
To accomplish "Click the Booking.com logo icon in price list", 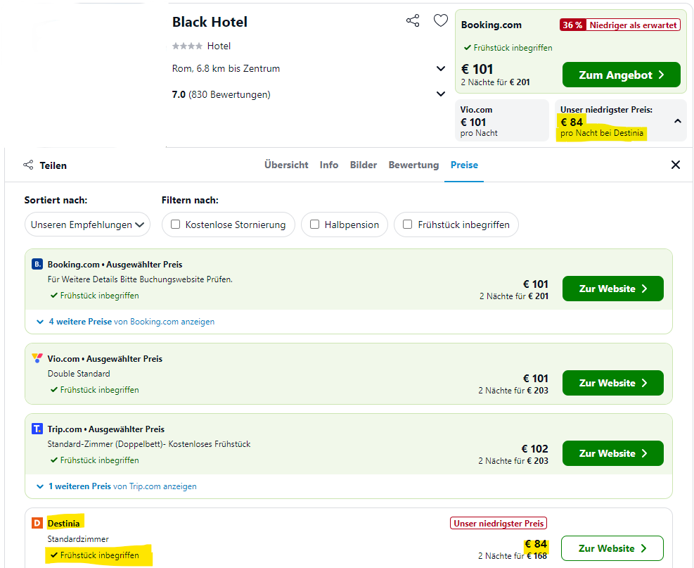I will click(x=37, y=265).
